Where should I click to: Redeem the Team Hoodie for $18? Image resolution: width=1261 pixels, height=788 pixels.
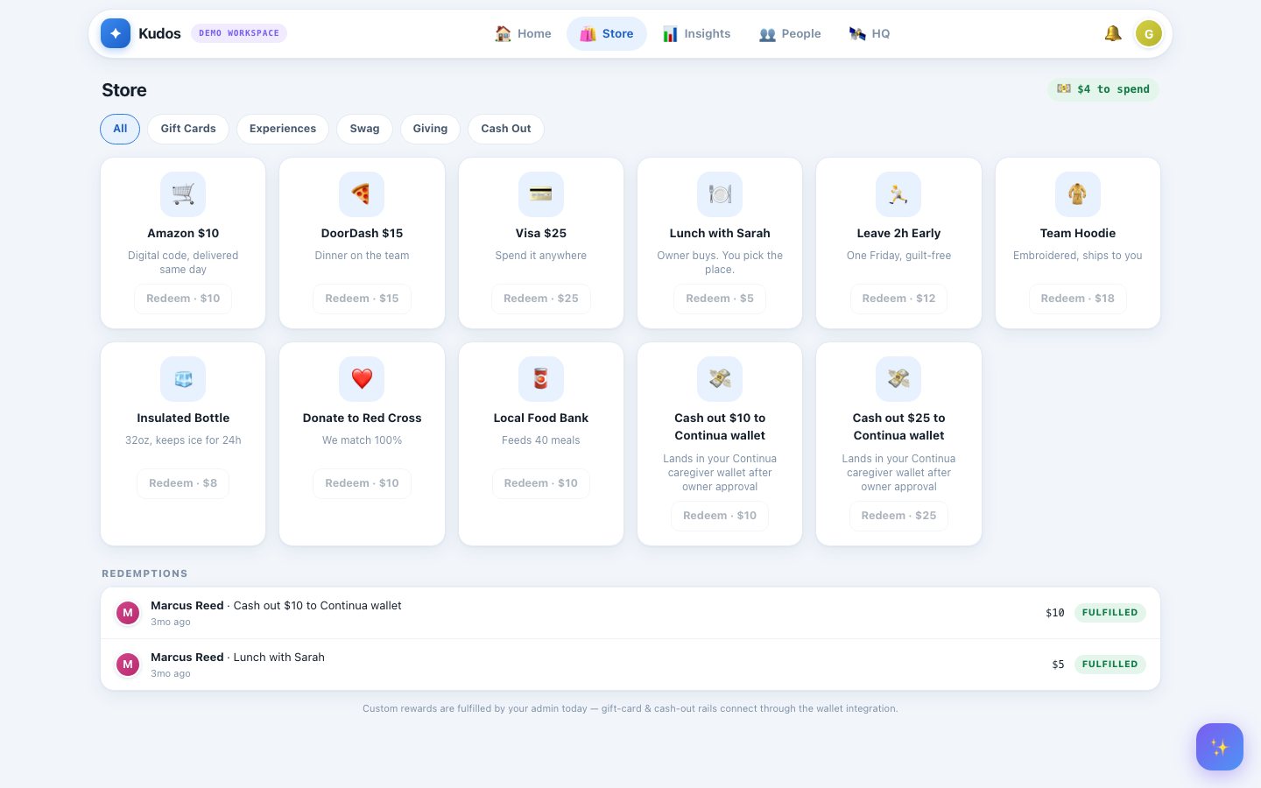pos(1078,299)
